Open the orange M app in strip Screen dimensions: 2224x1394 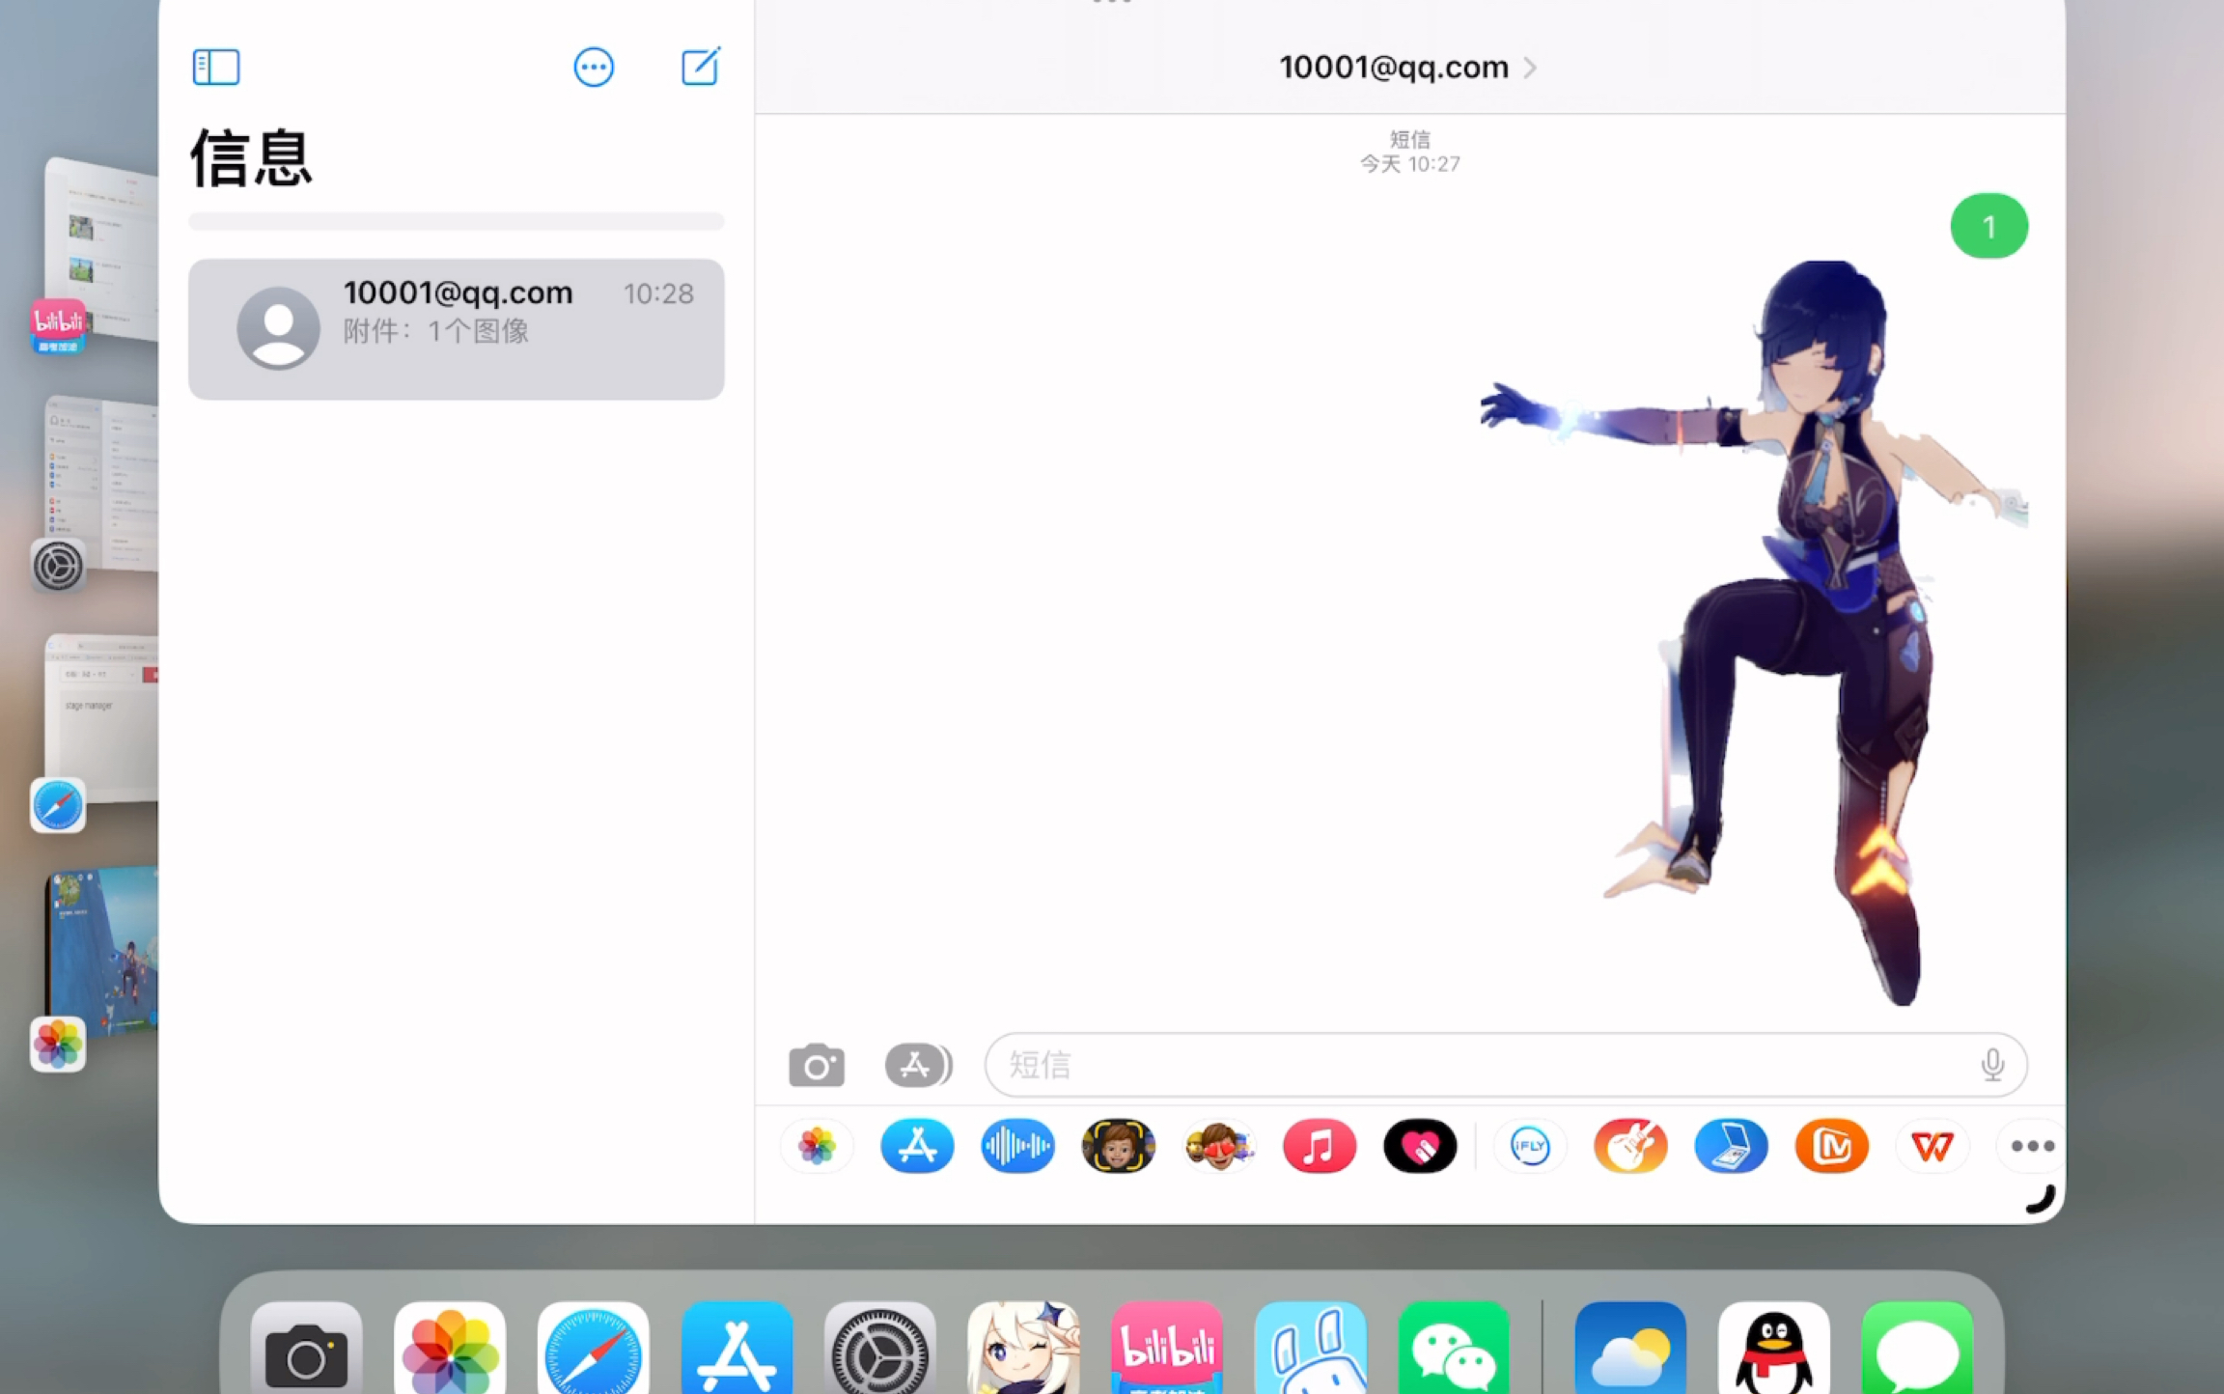1831,1146
